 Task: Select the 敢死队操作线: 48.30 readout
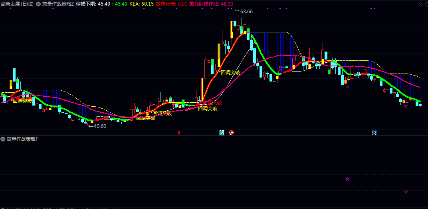pyautogui.click(x=211, y=4)
